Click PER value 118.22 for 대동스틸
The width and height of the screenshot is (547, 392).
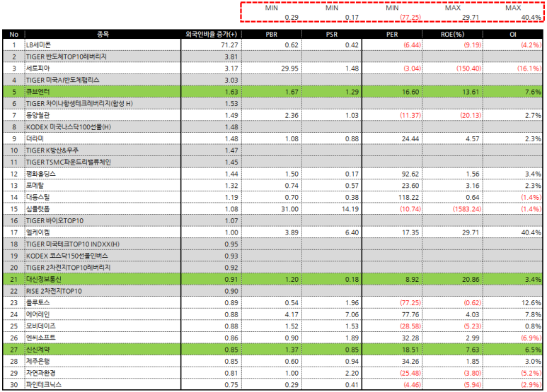(408, 197)
